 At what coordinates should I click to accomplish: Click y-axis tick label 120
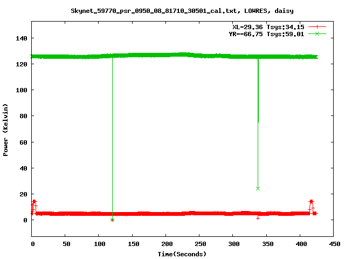point(22,64)
